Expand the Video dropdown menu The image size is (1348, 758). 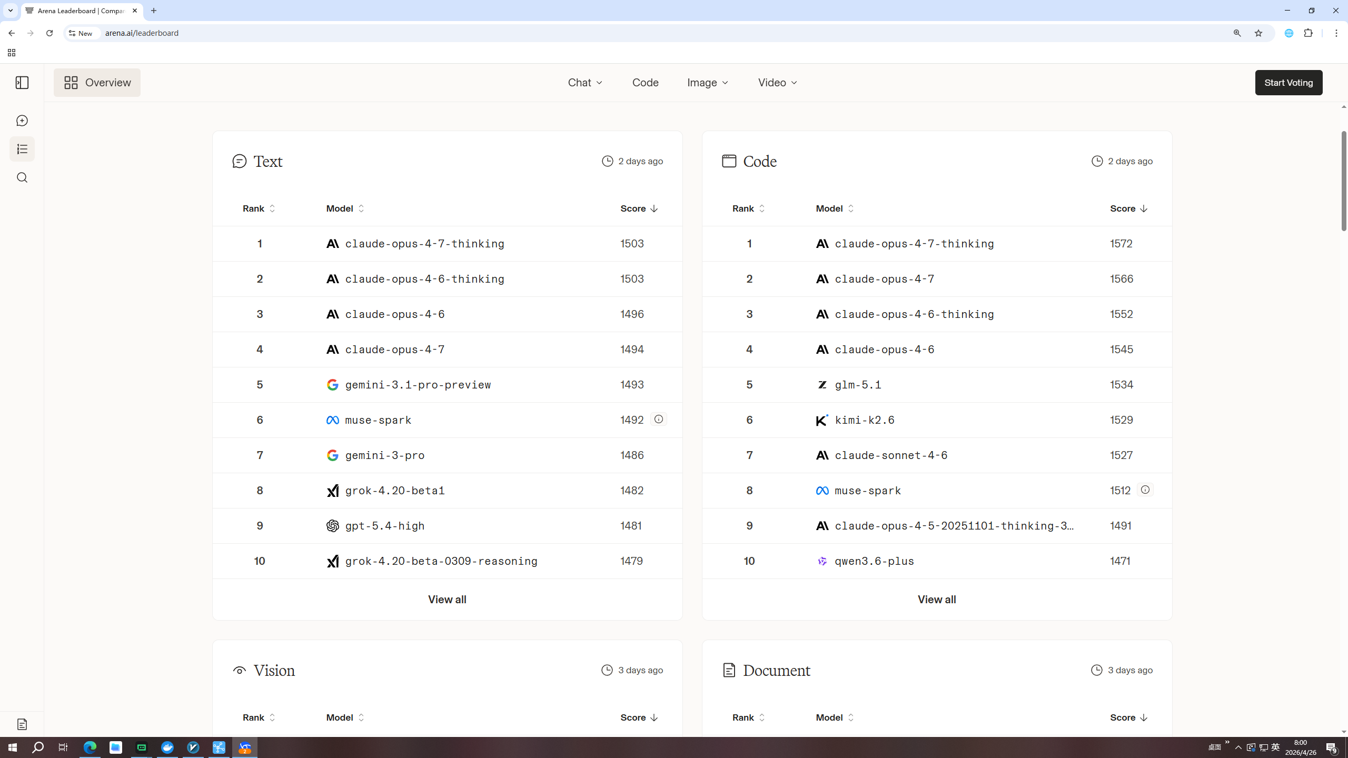click(x=778, y=83)
